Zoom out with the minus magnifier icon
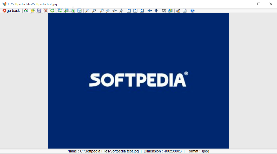277x154 pixels. click(x=94, y=11)
